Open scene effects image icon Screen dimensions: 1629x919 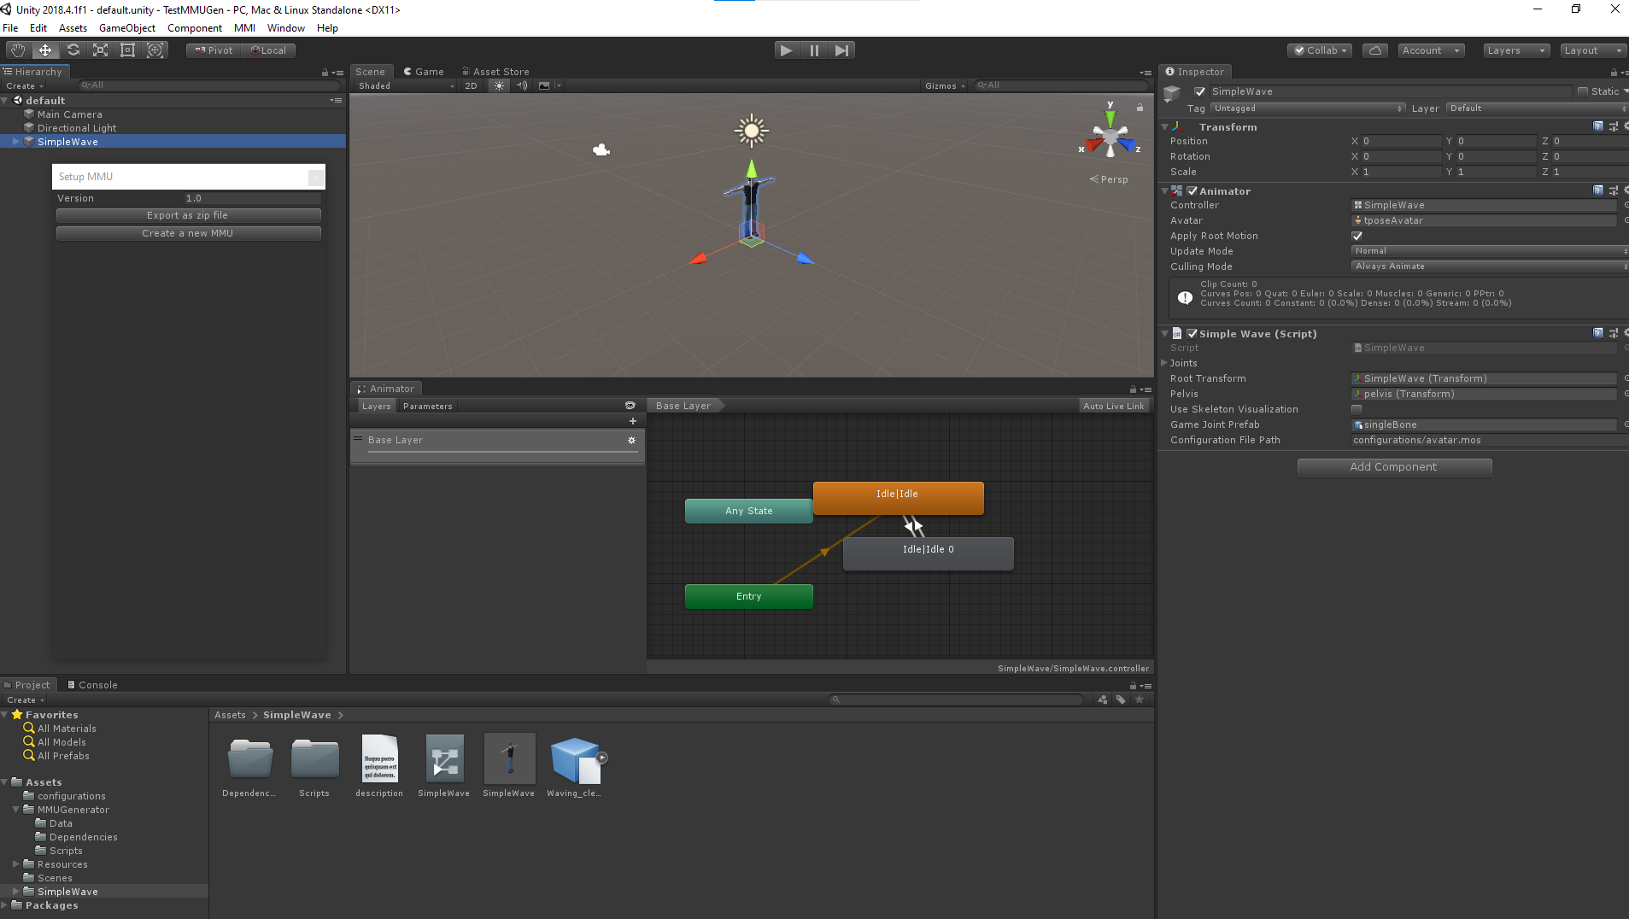pos(544,85)
